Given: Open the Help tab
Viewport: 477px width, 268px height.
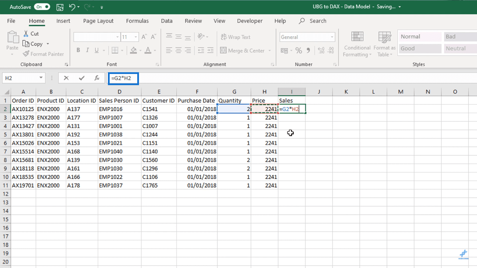Looking at the screenshot, I should coord(280,21).
